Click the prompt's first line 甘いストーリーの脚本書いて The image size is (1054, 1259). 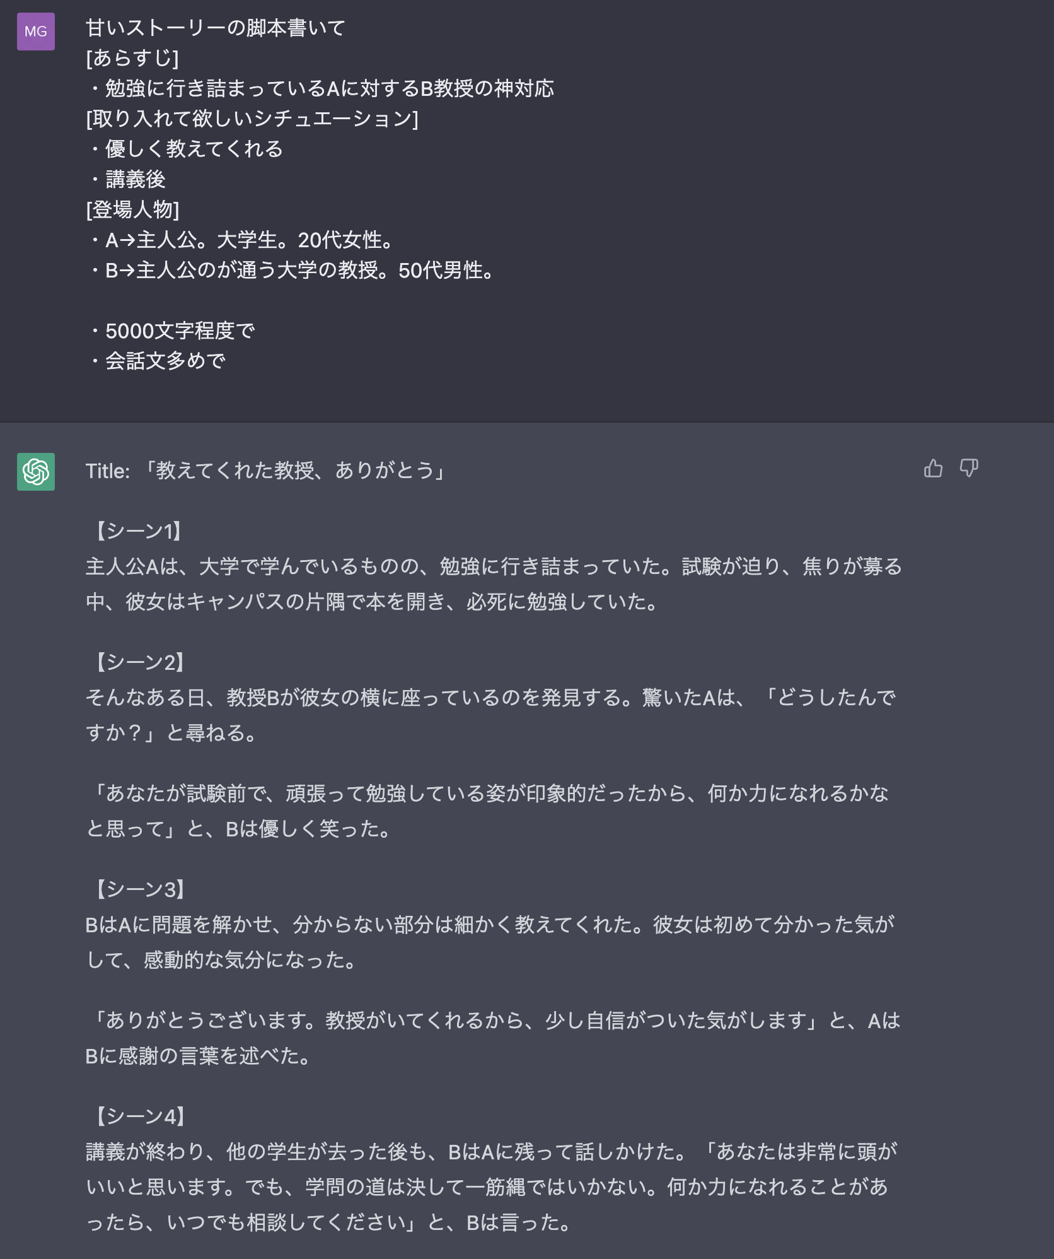[216, 28]
